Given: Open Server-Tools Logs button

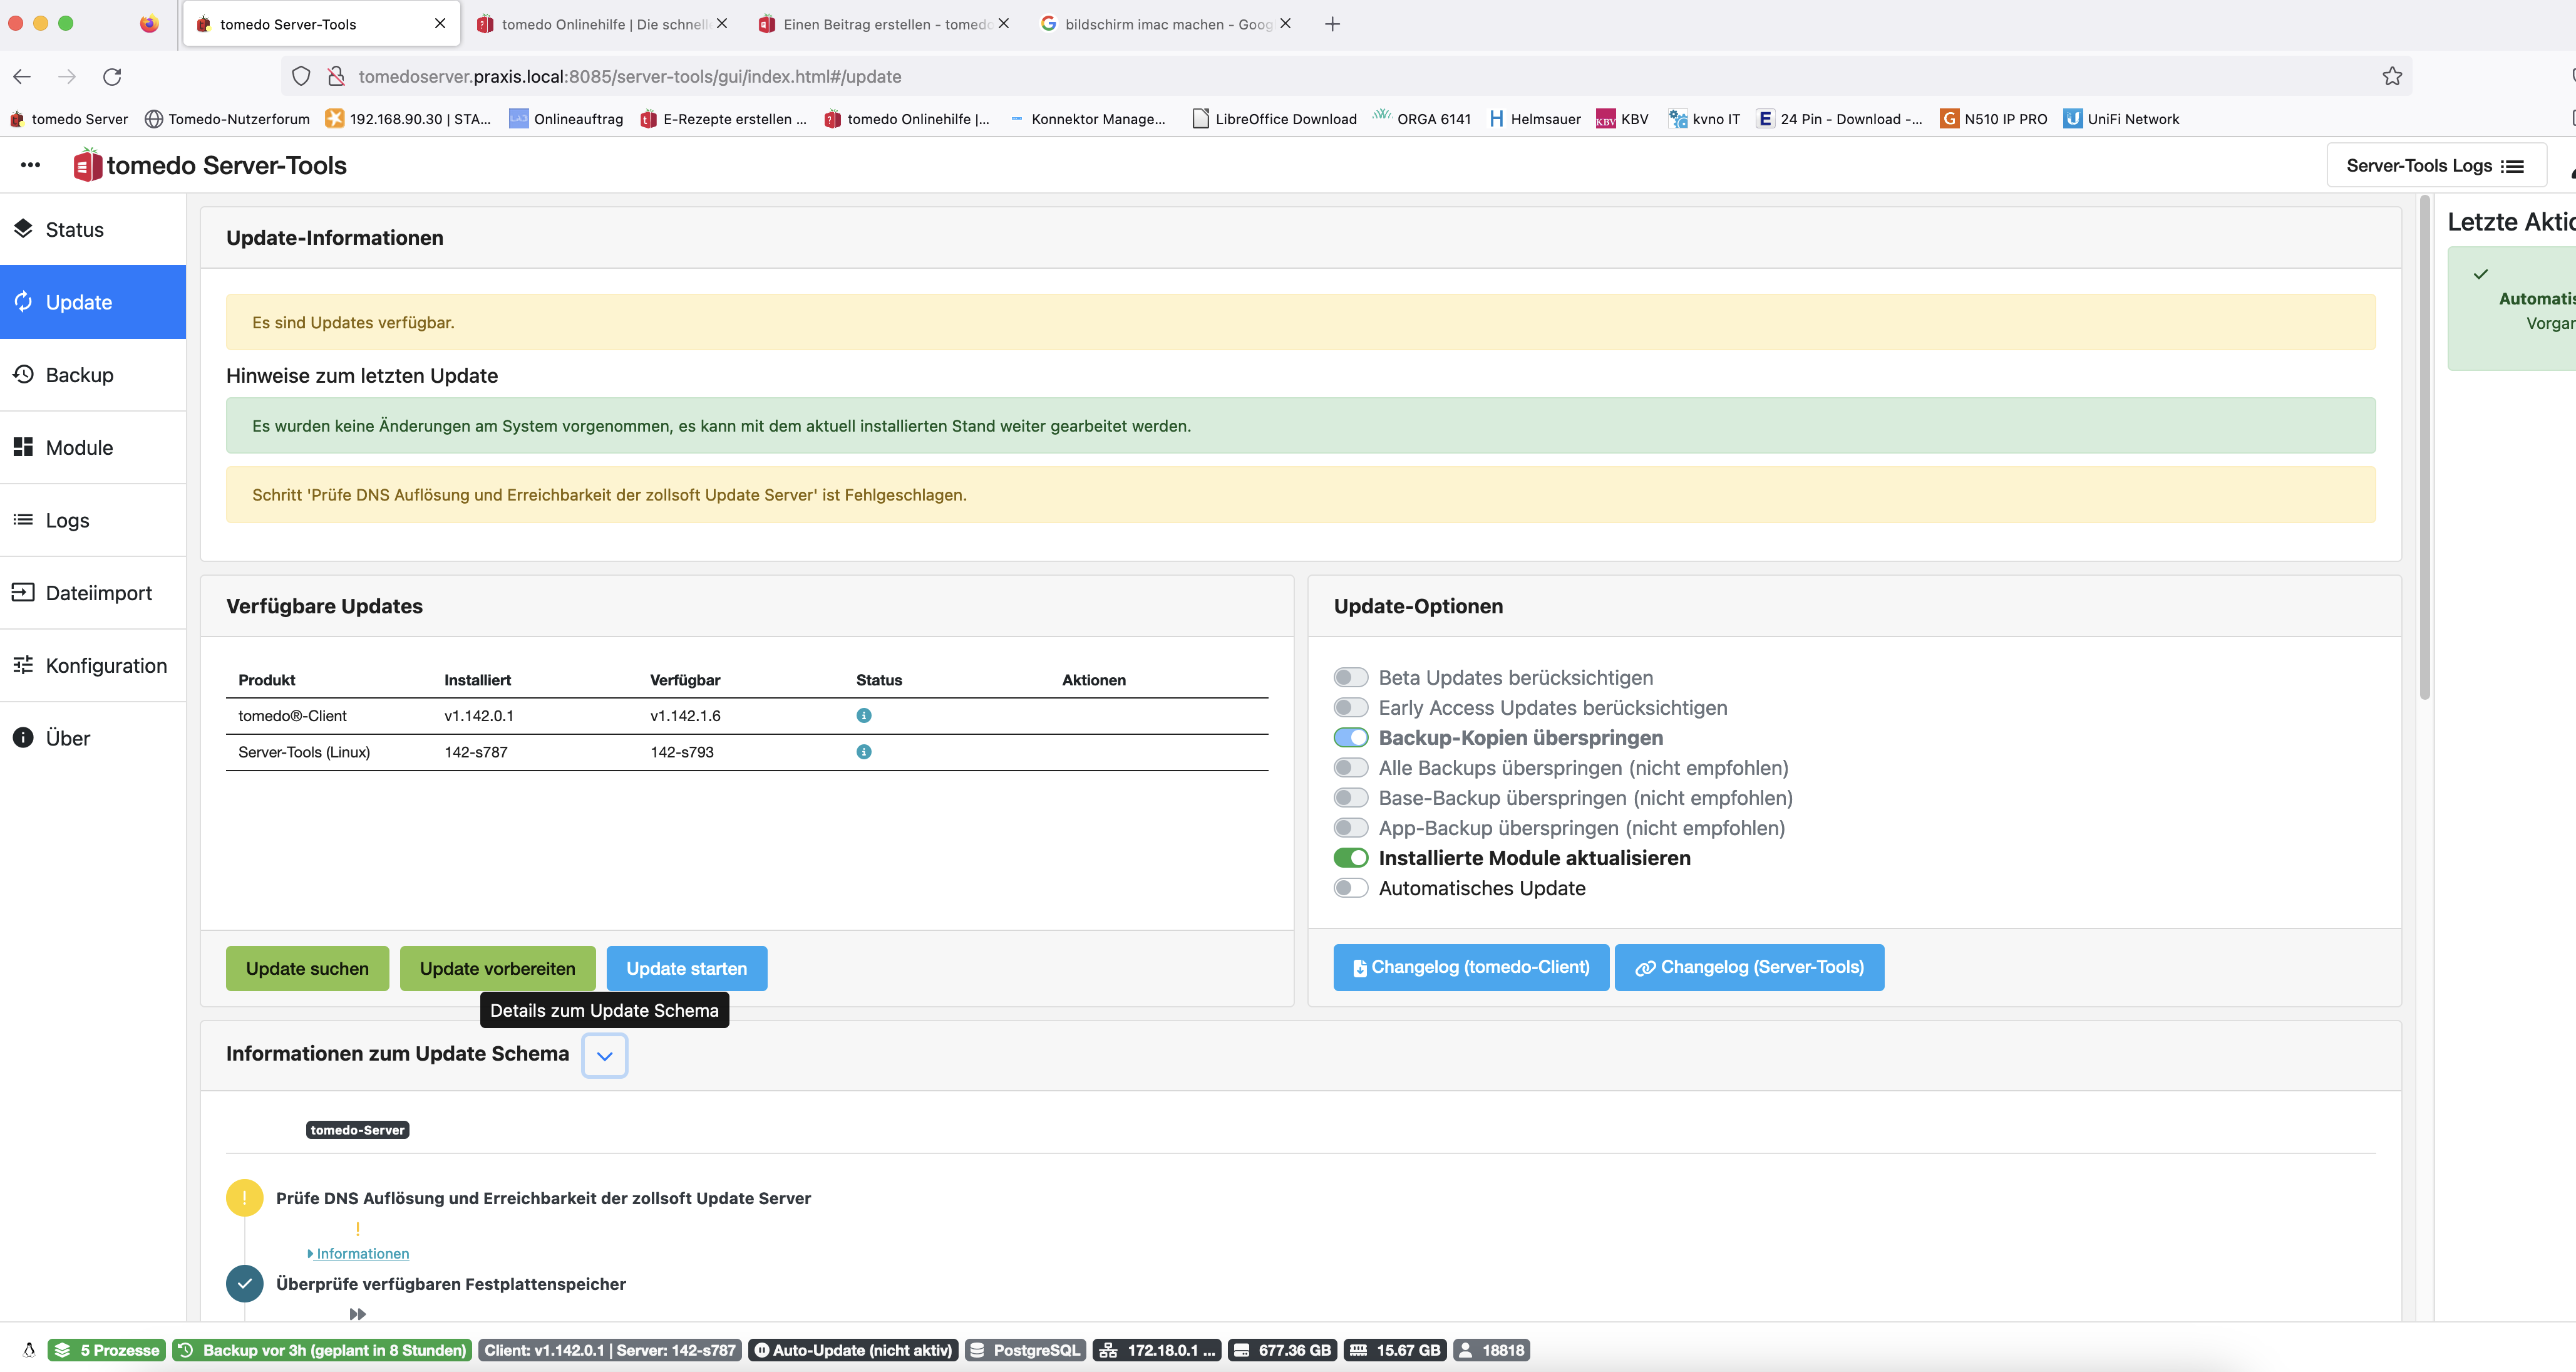Looking at the screenshot, I should [x=2436, y=165].
